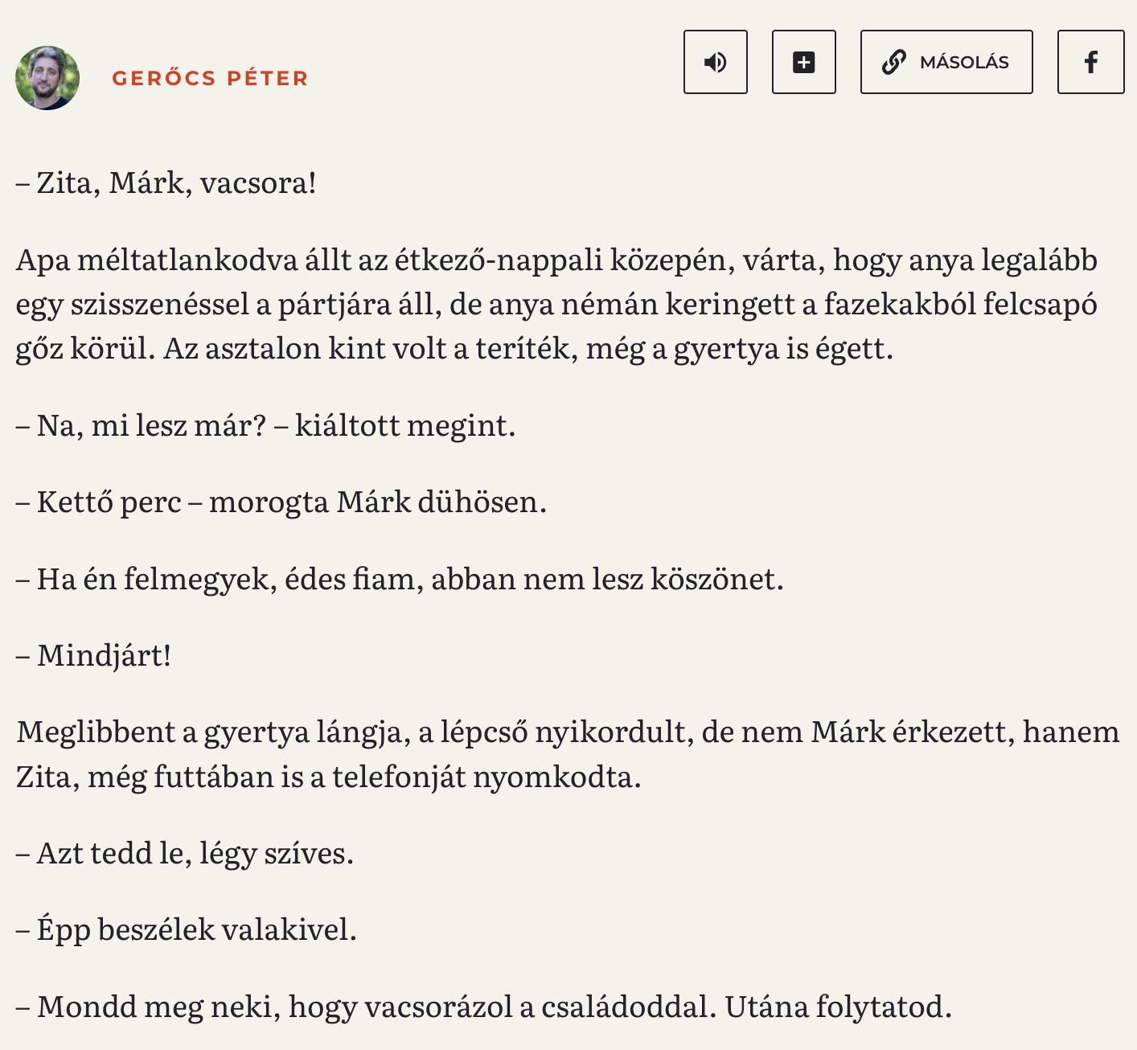The height and width of the screenshot is (1050, 1137).
Task: Click the plus icon to save the article
Action: pyautogui.click(x=804, y=62)
